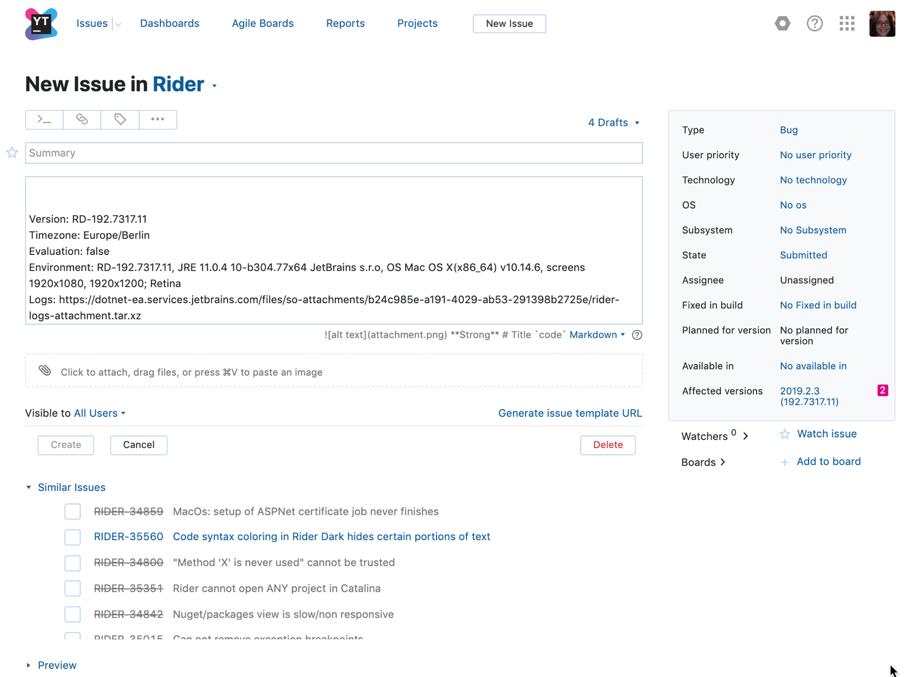The image size is (917, 677).
Task: Open the three-dots more actions menu
Action: (x=158, y=120)
